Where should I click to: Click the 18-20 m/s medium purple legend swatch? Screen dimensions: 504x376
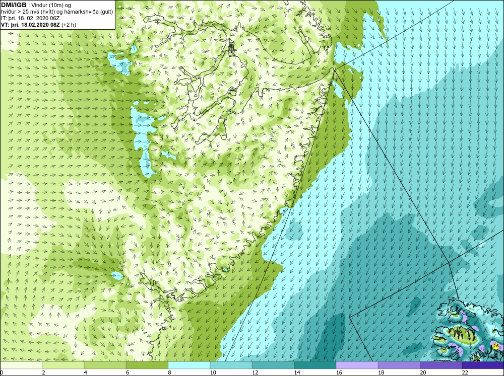[399, 365]
